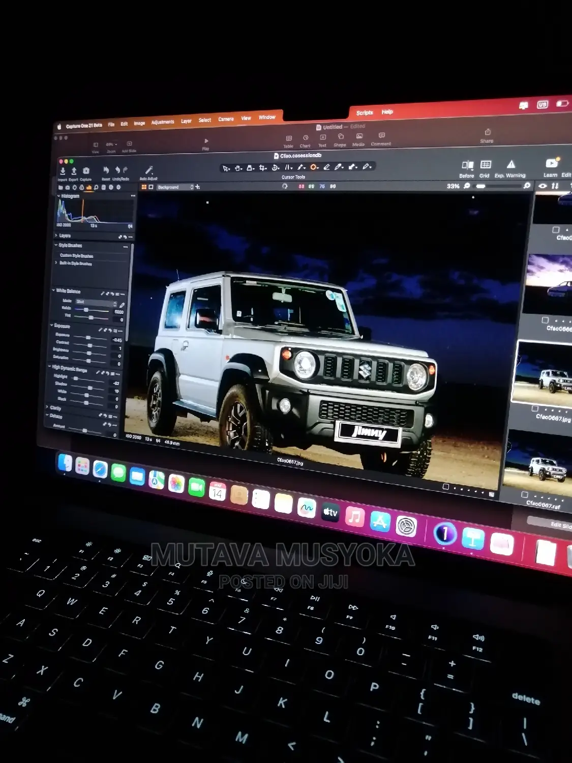Click the White Balance eyedropper beside Mode
Image resolution: width=572 pixels, height=763 pixels.
click(122, 305)
